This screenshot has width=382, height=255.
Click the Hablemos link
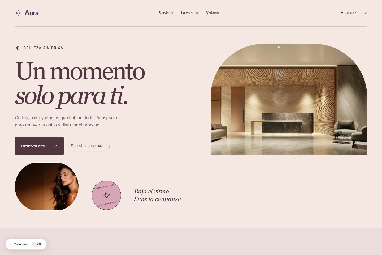354,13
